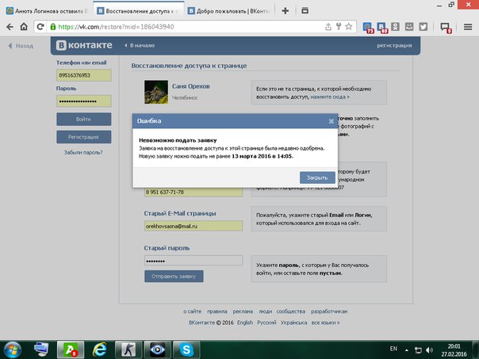Switch language to Українська in the footer
The width and height of the screenshot is (479, 359).
pyautogui.click(x=293, y=323)
